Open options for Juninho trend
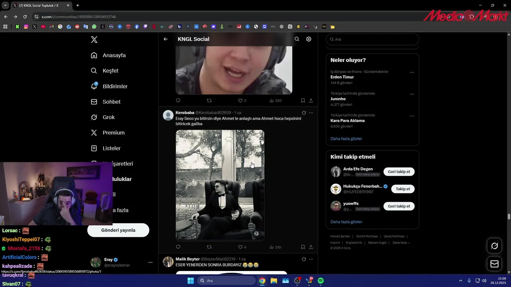Screen dimensions: 511x287 coord(412,94)
